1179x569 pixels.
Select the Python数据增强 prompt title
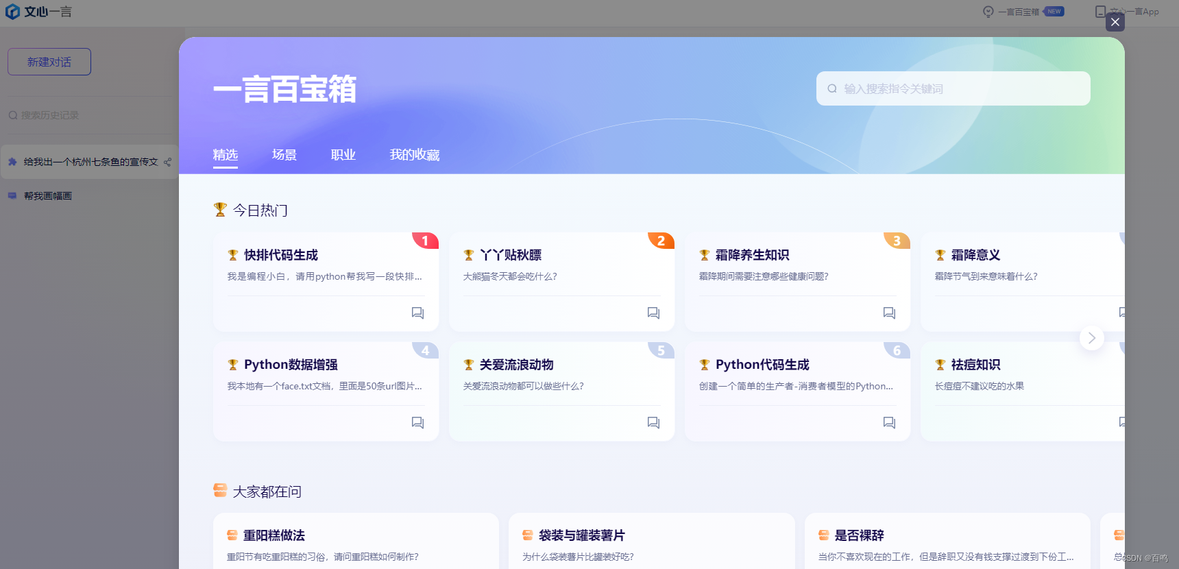click(291, 365)
